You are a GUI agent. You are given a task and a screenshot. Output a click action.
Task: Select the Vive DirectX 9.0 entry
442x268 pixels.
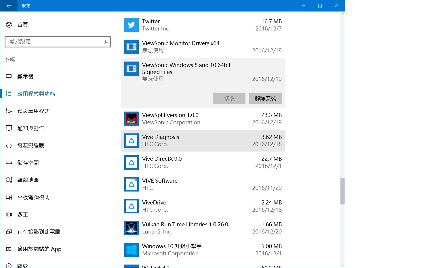point(203,162)
